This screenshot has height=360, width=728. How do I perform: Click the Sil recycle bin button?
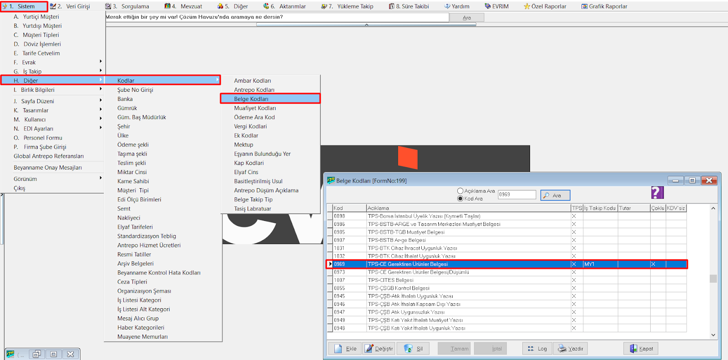point(413,349)
